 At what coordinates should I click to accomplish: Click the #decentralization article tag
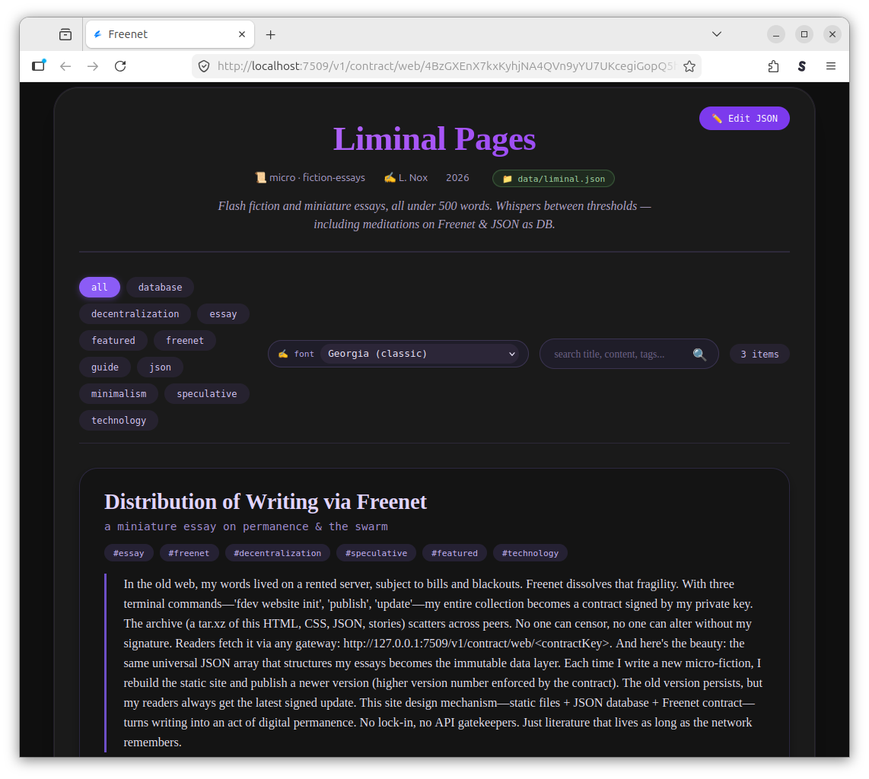tap(277, 553)
